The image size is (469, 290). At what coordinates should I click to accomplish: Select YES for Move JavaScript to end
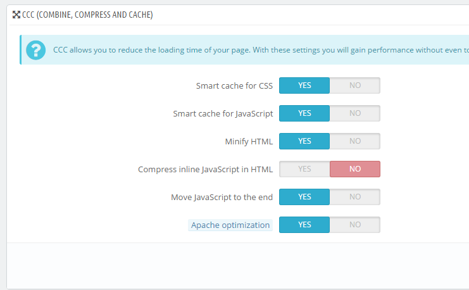pos(304,197)
